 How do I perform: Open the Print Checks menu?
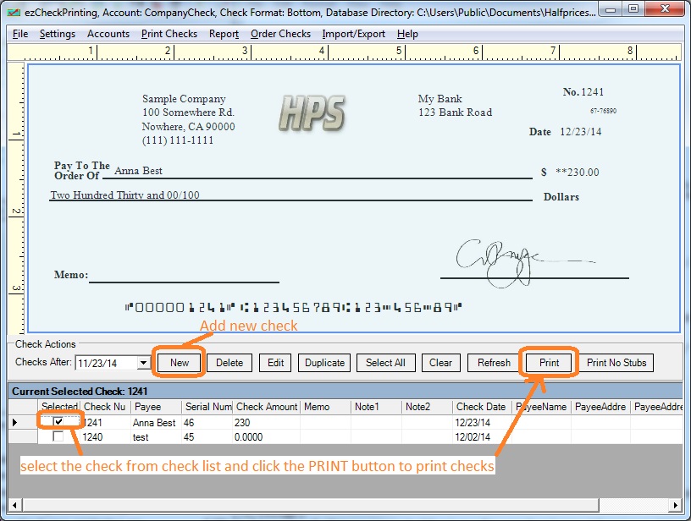(169, 34)
